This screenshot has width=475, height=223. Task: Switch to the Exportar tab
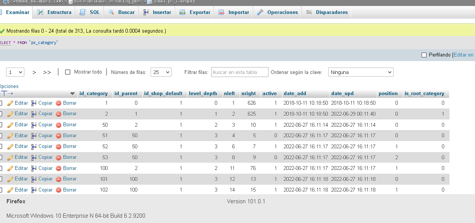[x=194, y=12]
